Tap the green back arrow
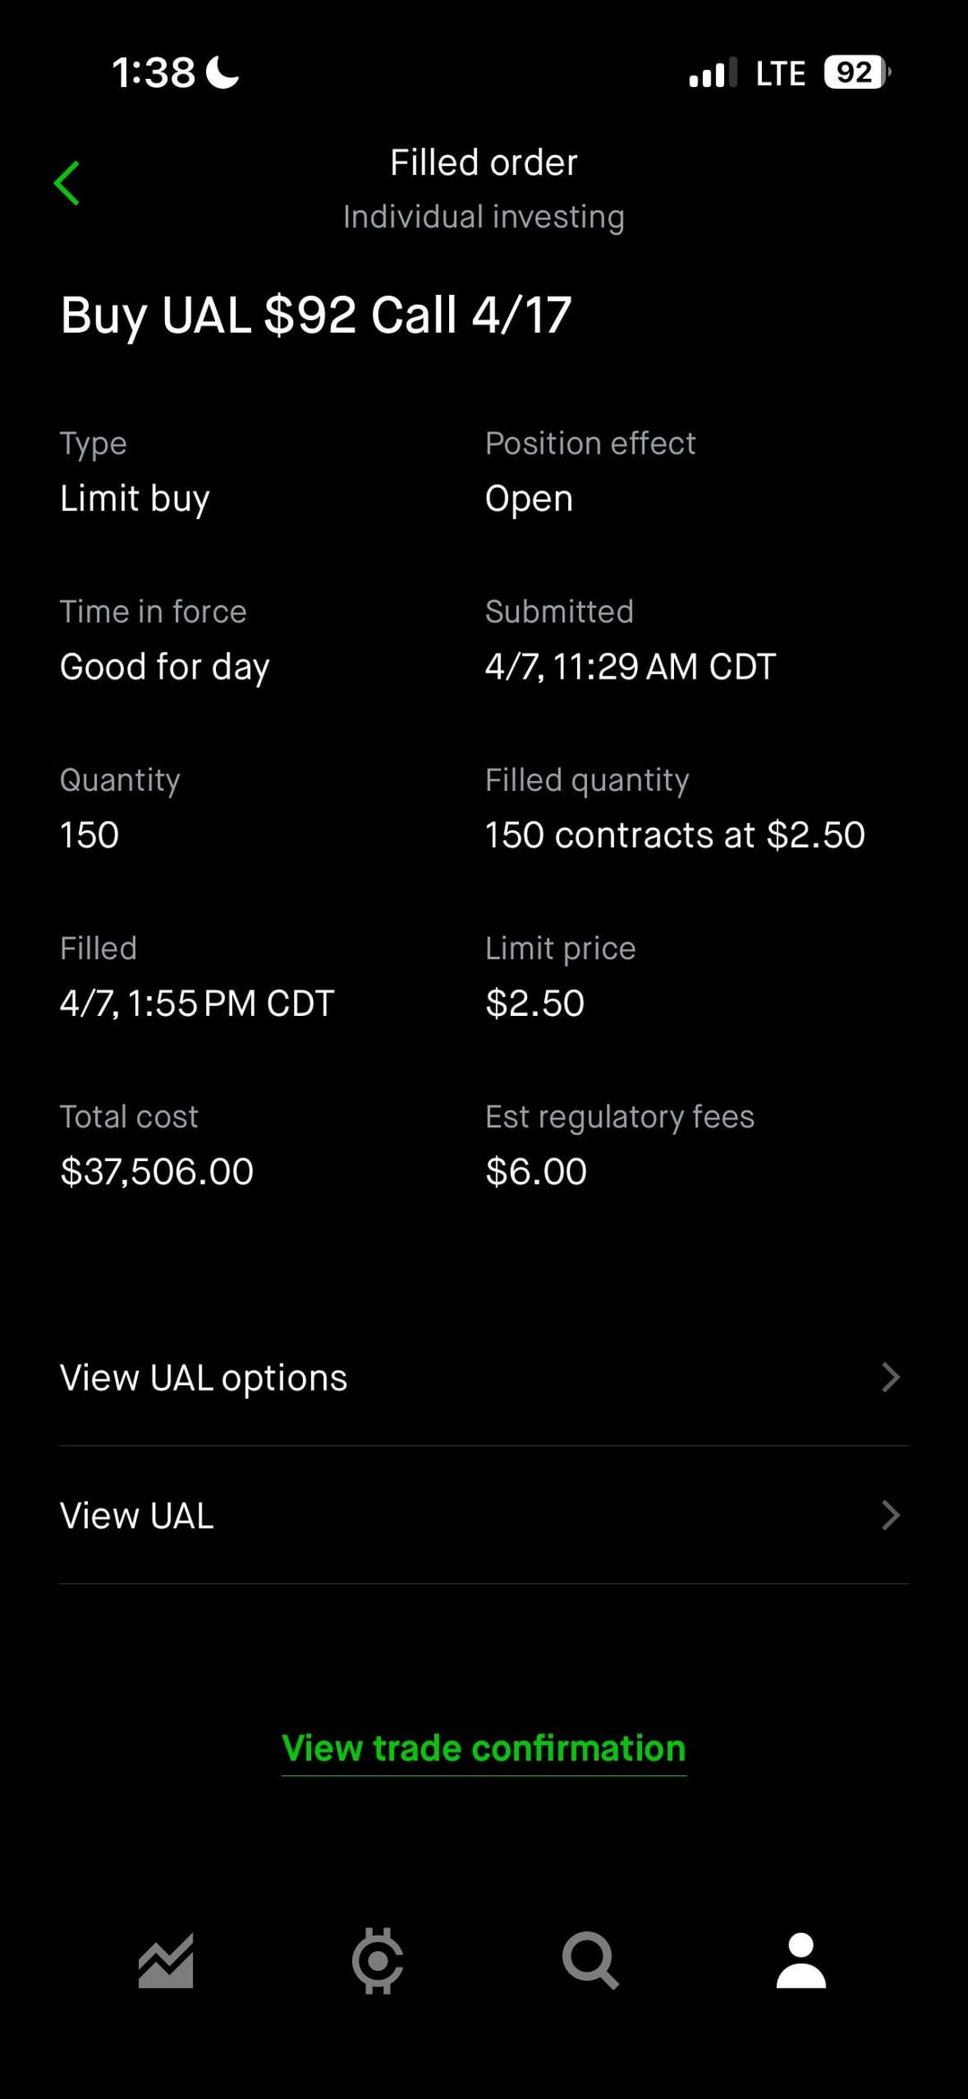This screenshot has width=968, height=2099. coord(67,184)
